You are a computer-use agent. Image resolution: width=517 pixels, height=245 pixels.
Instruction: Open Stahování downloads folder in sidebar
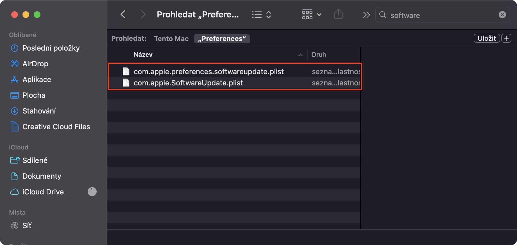click(39, 111)
